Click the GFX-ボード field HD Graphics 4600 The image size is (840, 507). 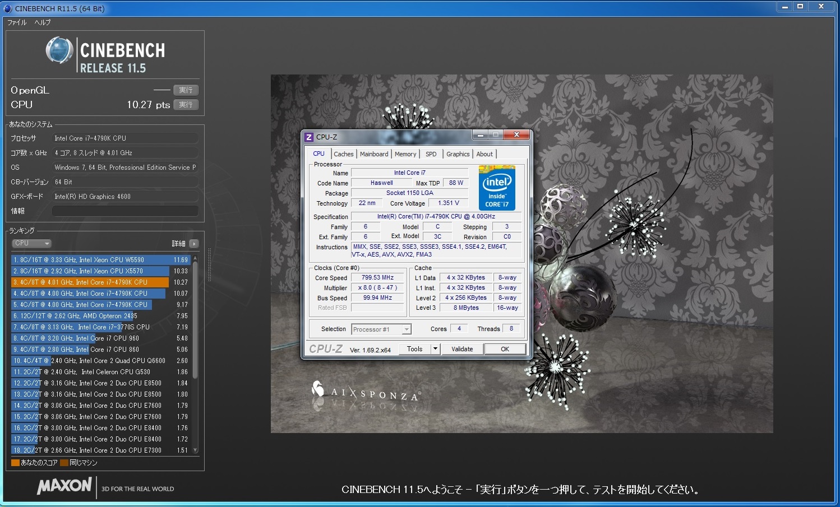tap(125, 197)
